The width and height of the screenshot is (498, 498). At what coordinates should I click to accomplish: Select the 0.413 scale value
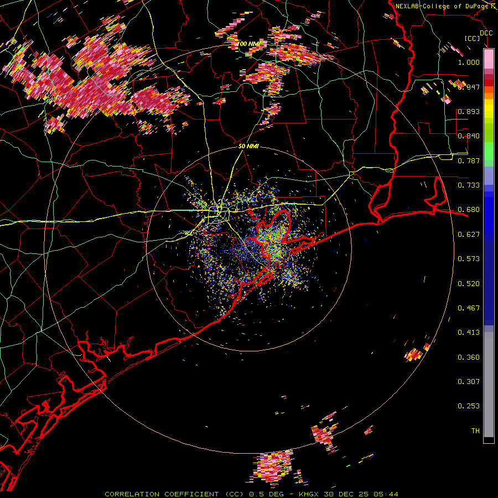(469, 333)
